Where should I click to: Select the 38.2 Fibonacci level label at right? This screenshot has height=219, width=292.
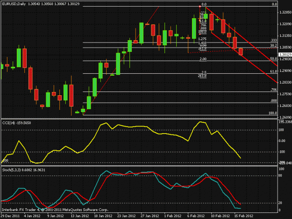point(274,46)
